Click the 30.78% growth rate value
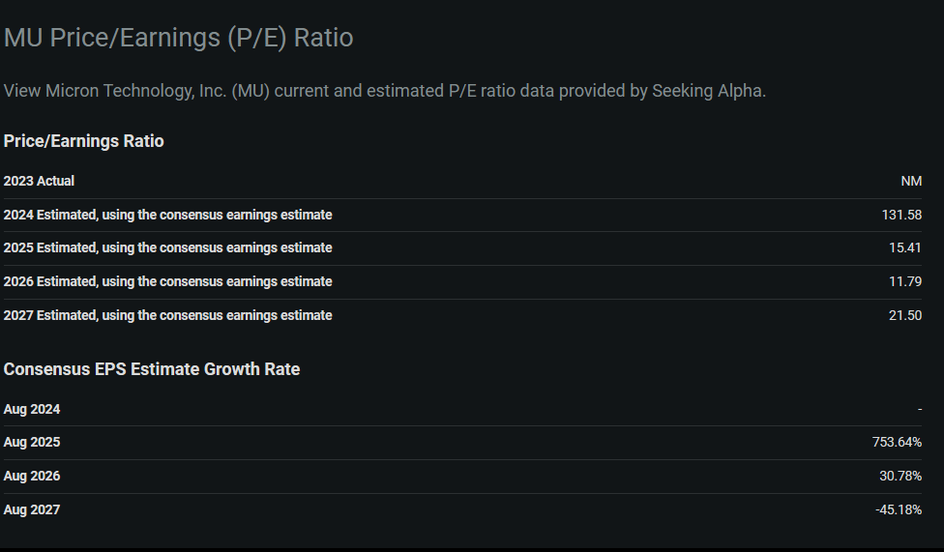 point(900,477)
